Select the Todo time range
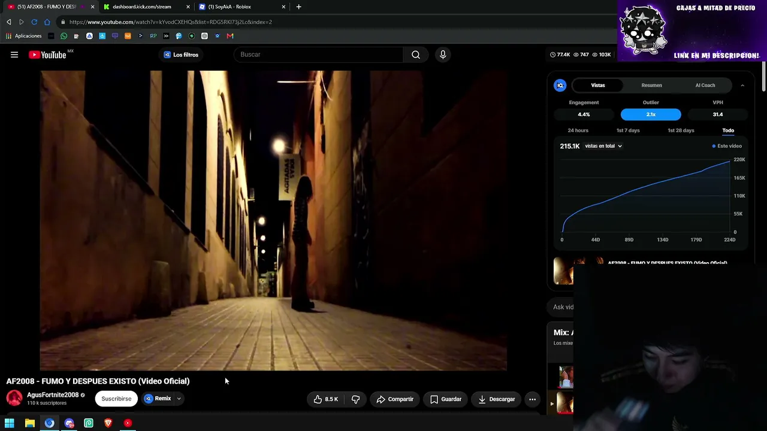Viewport: 767px width, 431px height. (x=728, y=130)
